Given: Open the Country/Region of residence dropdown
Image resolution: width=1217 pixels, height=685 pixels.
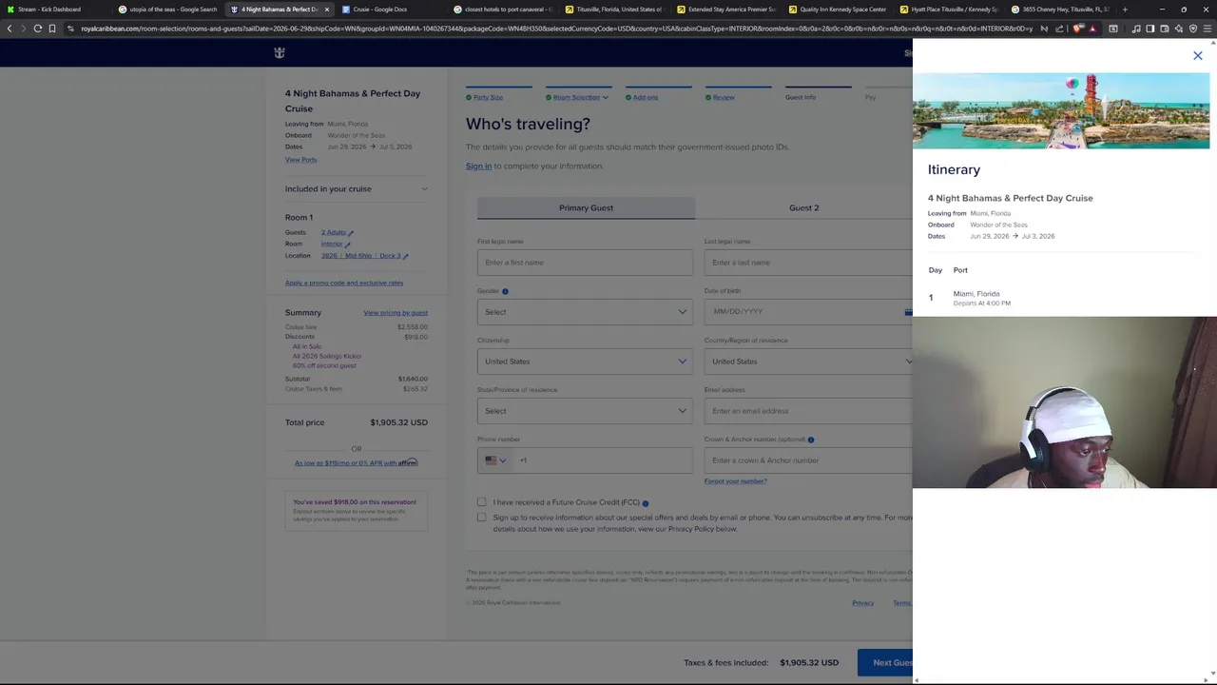Looking at the screenshot, I should (x=808, y=362).
